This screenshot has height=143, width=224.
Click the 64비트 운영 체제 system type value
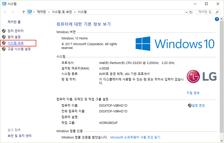tap(124, 74)
